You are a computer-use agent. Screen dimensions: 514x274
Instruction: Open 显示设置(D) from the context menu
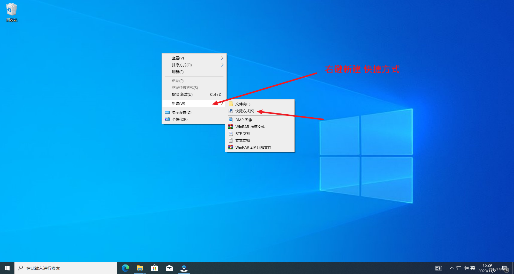194,112
